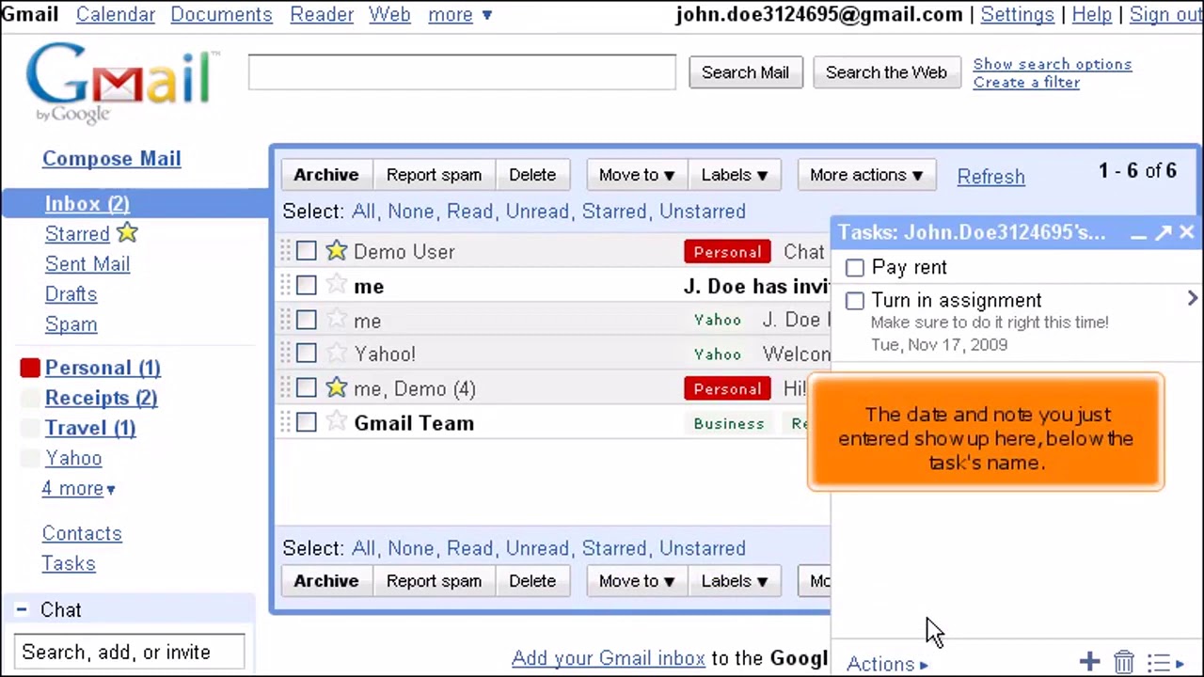Screen dimensions: 1204x677
Task: Click 'Search, add, or invite' chat field
Action: click(x=129, y=652)
